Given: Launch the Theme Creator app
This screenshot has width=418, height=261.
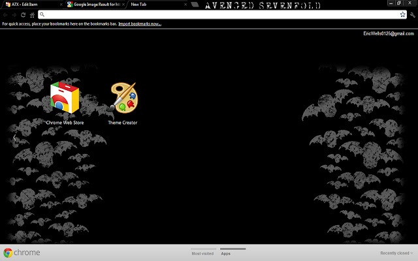Looking at the screenshot, I should [123, 97].
